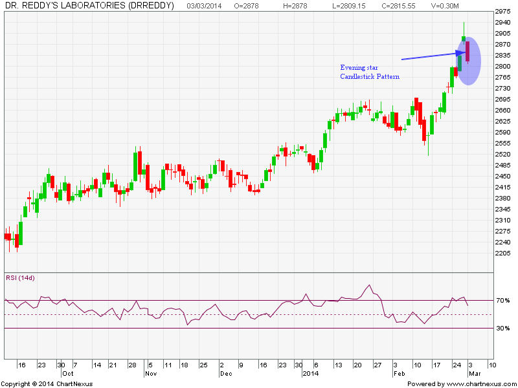Image resolution: width=518 pixels, height=388 pixels.
Task: Click the 2240 price axis label
Action: pyautogui.click(x=503, y=242)
